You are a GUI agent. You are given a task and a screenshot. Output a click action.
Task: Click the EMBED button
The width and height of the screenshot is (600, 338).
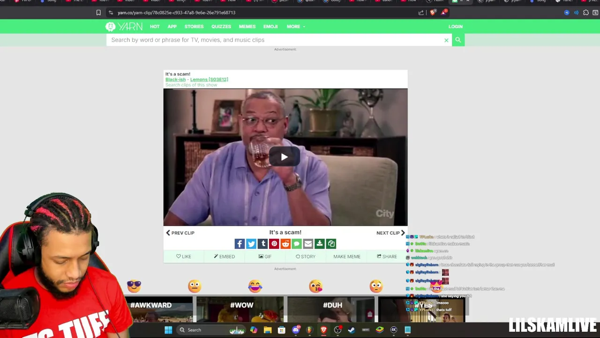tap(225, 256)
